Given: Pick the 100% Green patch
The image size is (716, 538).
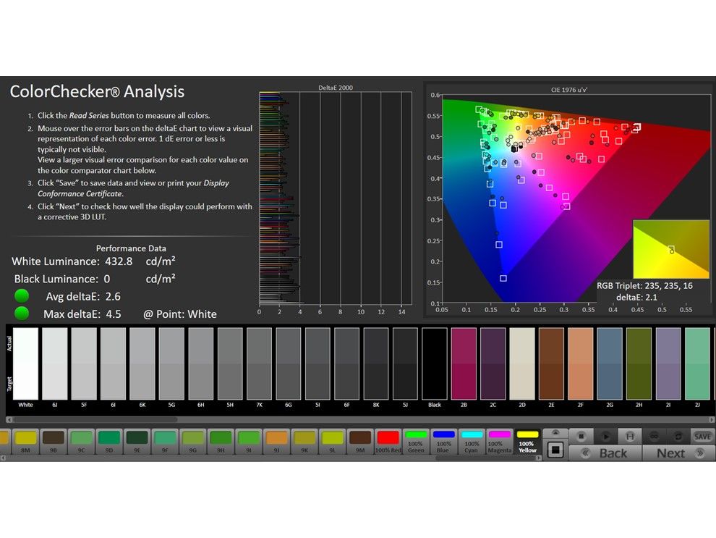Looking at the screenshot, I should (x=416, y=442).
